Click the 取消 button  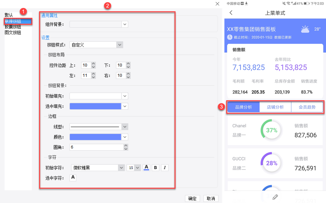(x=211, y=198)
